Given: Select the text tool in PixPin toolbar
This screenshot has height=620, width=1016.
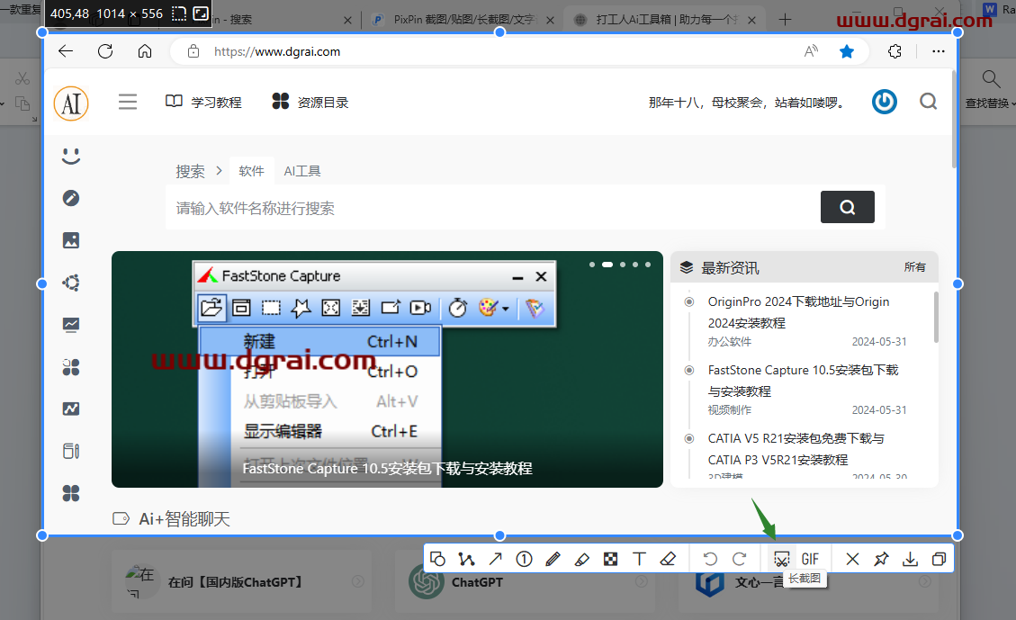Looking at the screenshot, I should point(639,559).
